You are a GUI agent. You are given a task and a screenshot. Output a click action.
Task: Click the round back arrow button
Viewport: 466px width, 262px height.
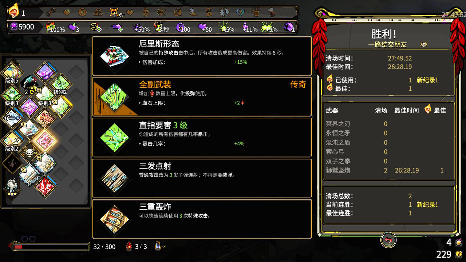pos(388,240)
